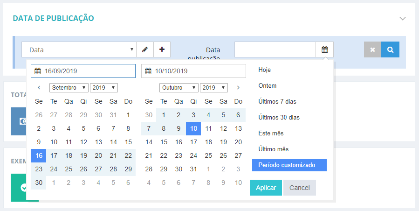Image resolution: width=419 pixels, height=211 pixels.
Task: Open the year dropdown next to Outubro
Action: [x=213, y=88]
